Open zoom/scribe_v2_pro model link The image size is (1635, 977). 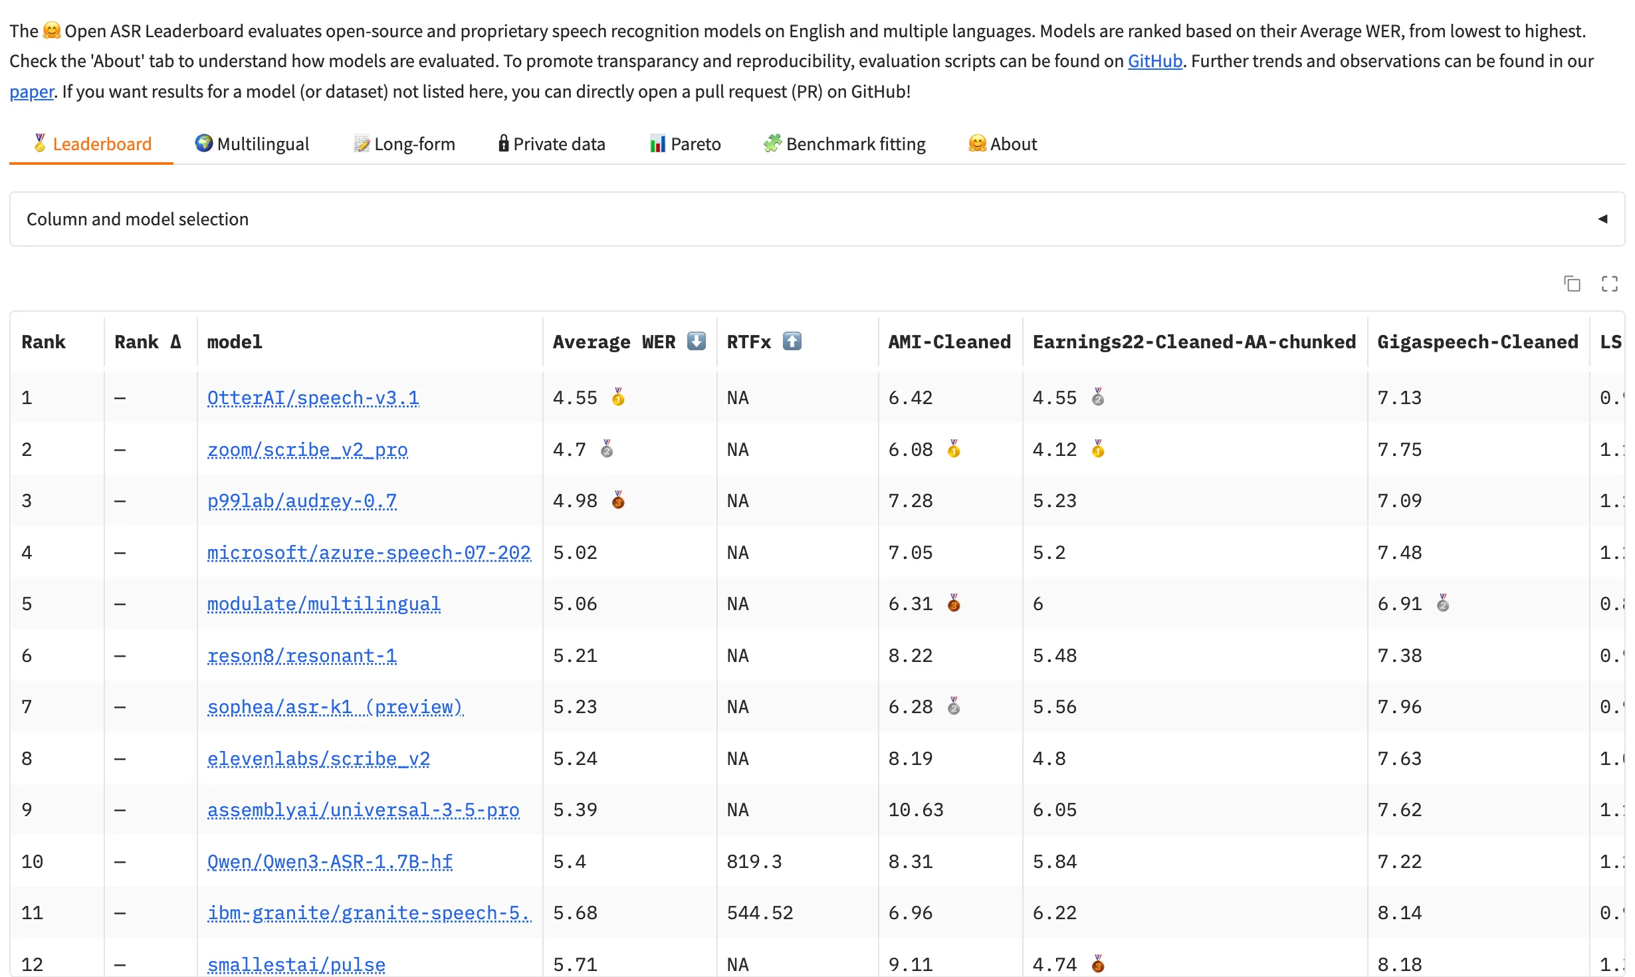point(308,449)
